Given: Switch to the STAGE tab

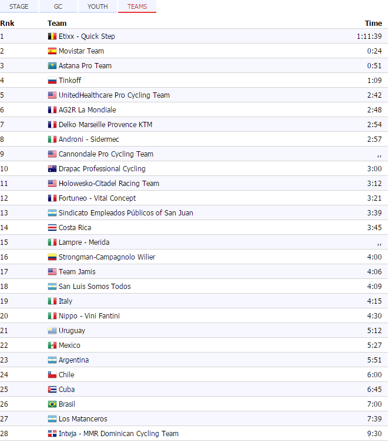Looking at the screenshot, I should [x=19, y=6].
